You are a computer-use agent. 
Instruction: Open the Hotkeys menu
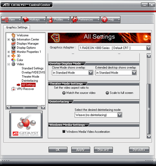tap(34, 20)
